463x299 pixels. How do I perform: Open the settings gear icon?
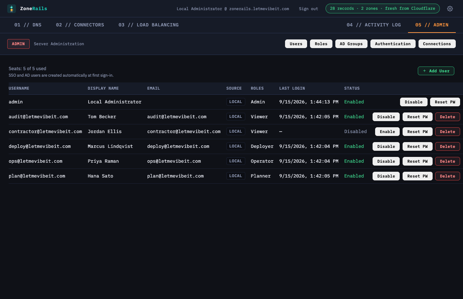[450, 9]
